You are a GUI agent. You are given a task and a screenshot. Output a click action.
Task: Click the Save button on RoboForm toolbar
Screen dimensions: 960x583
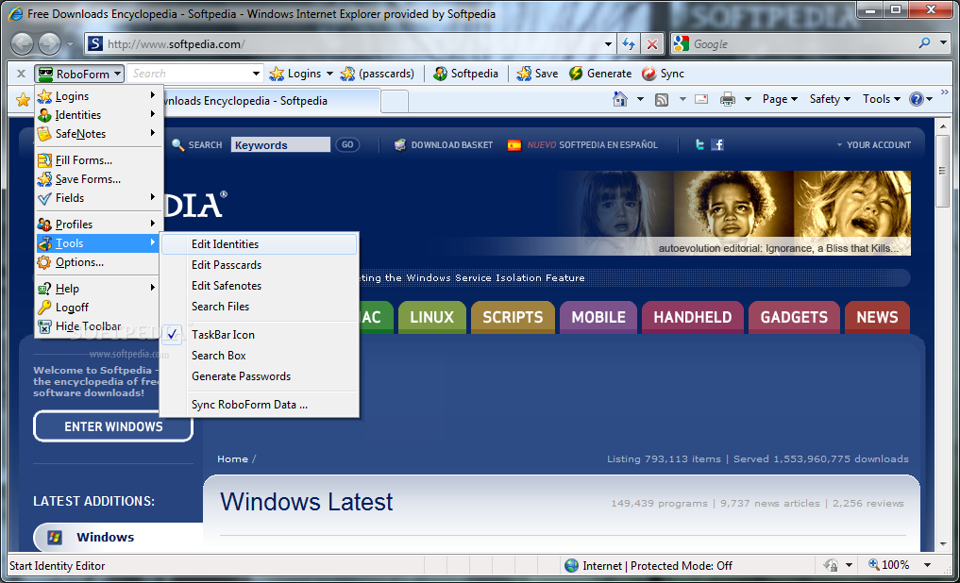(x=537, y=74)
